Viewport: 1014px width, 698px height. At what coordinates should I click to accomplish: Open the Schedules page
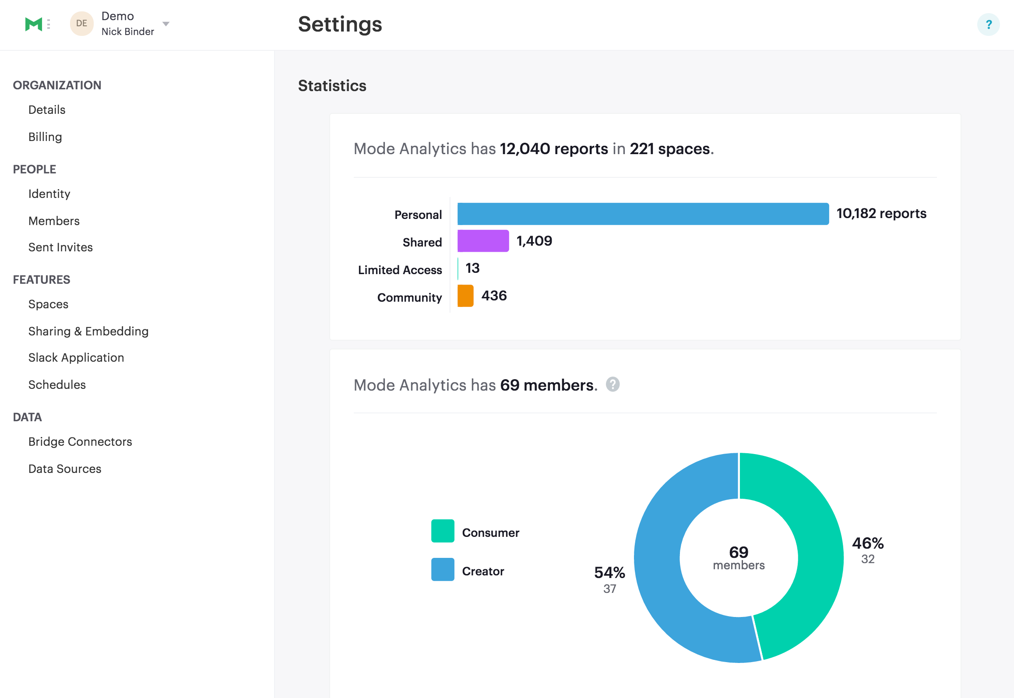pyautogui.click(x=57, y=384)
